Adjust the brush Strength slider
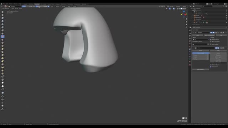The height and width of the screenshot is (128, 228). (41, 6)
